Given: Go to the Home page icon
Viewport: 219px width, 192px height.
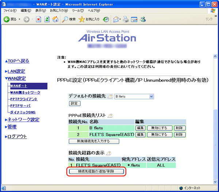Looking at the screenshot, I should point(55,19).
